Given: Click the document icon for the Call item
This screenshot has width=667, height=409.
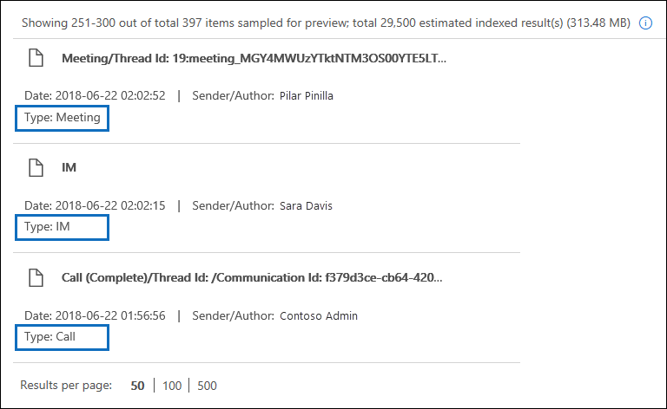Looking at the screenshot, I should point(36,278).
